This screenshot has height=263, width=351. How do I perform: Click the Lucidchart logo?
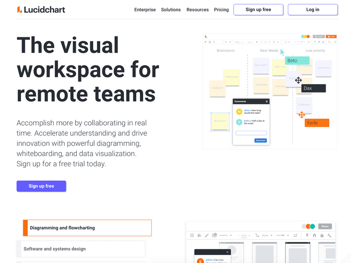pos(41,9)
